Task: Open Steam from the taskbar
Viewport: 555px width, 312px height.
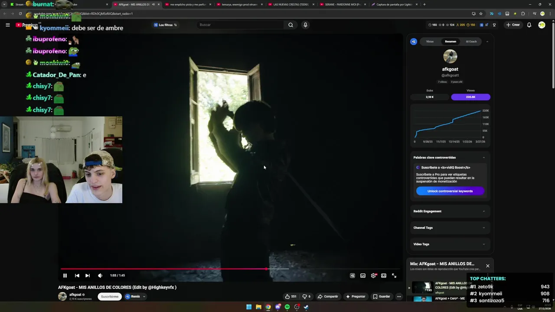Action: (306, 307)
